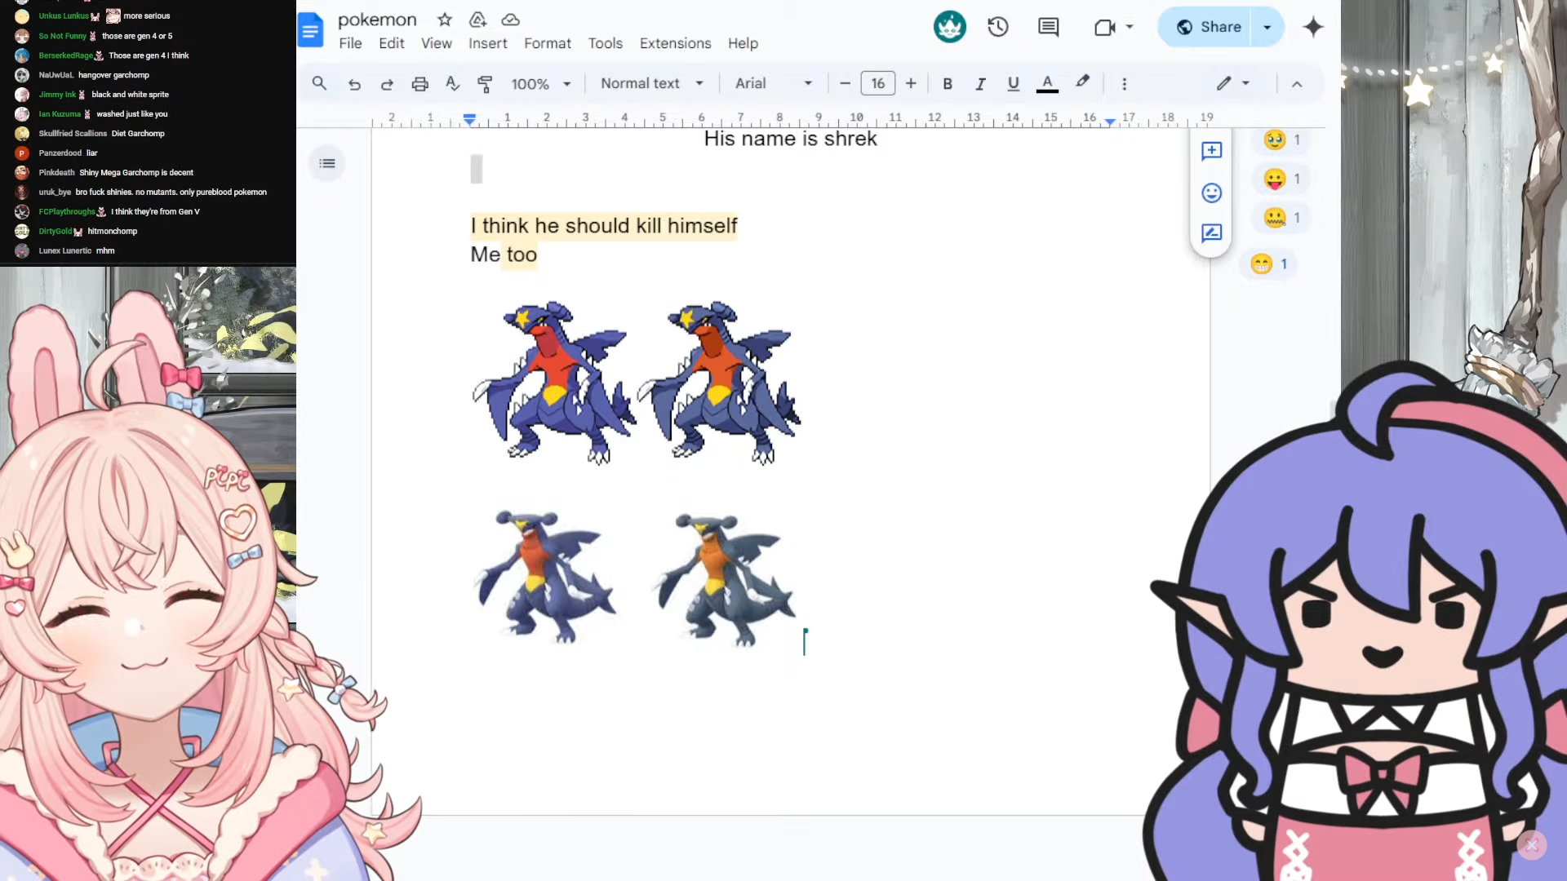The width and height of the screenshot is (1567, 881).
Task: Star the pokemon document
Action: click(x=445, y=20)
